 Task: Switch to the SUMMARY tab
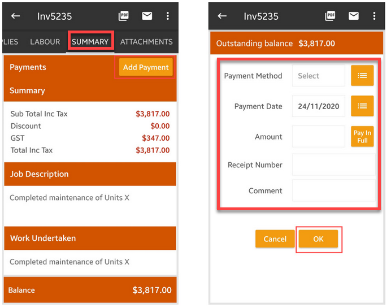(x=90, y=42)
